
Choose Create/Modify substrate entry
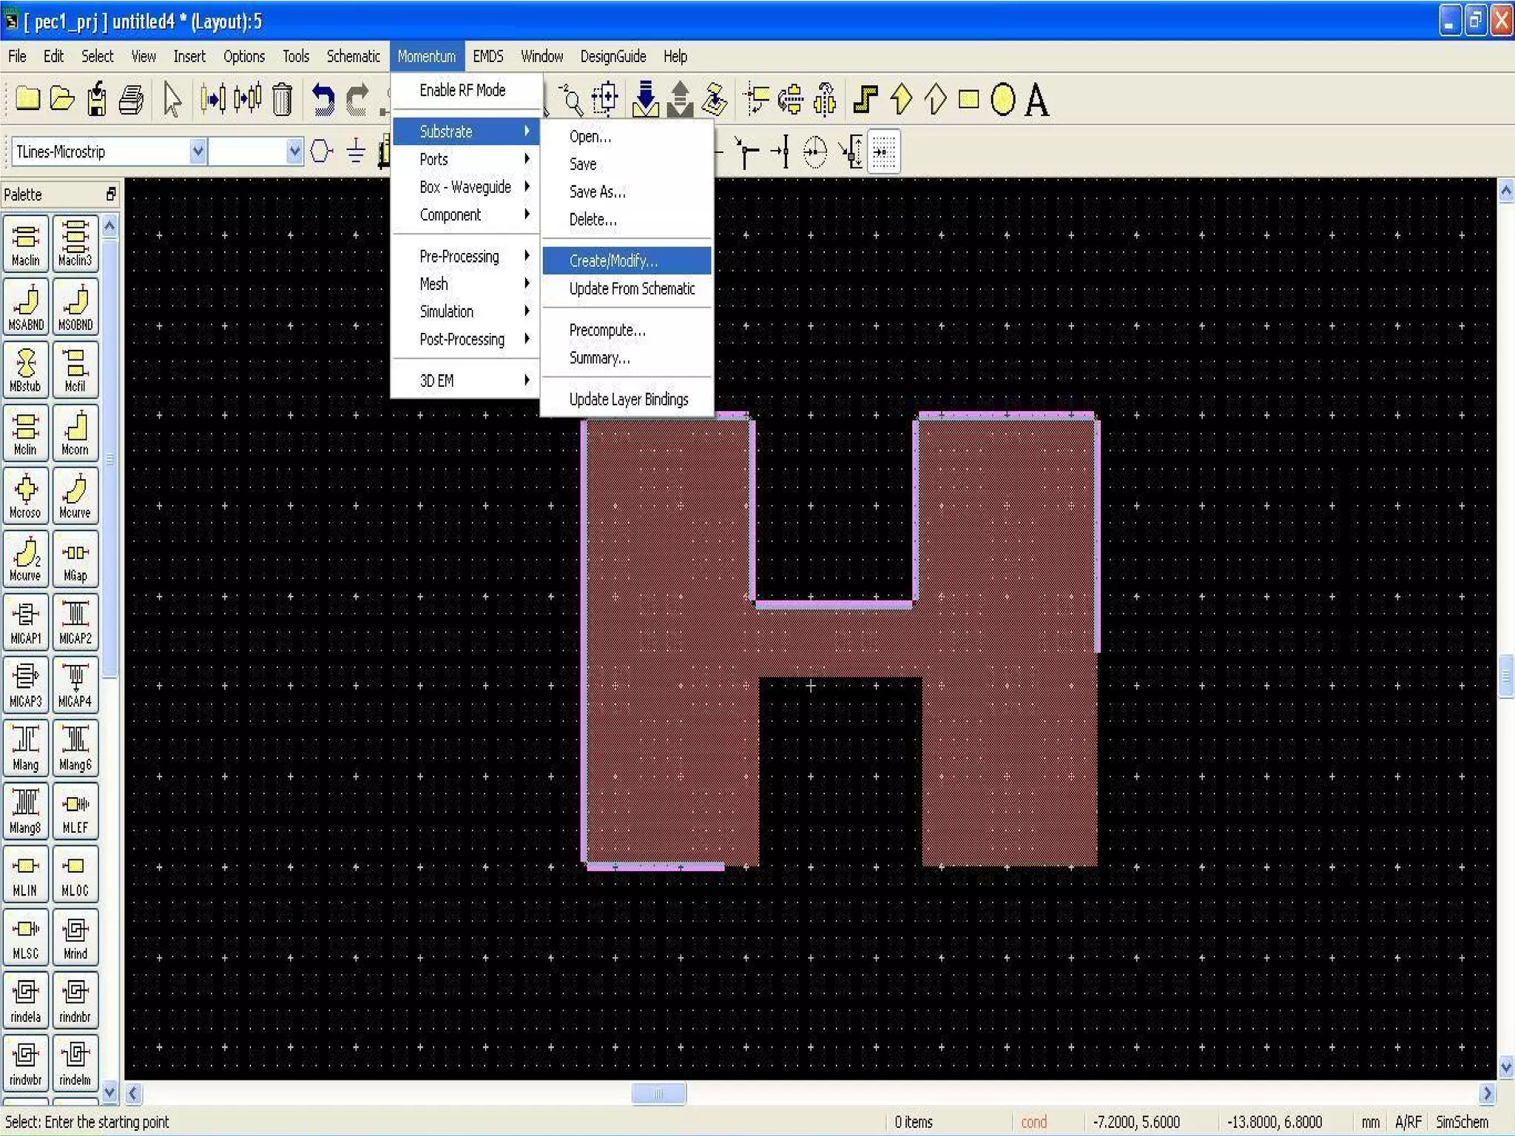(613, 260)
